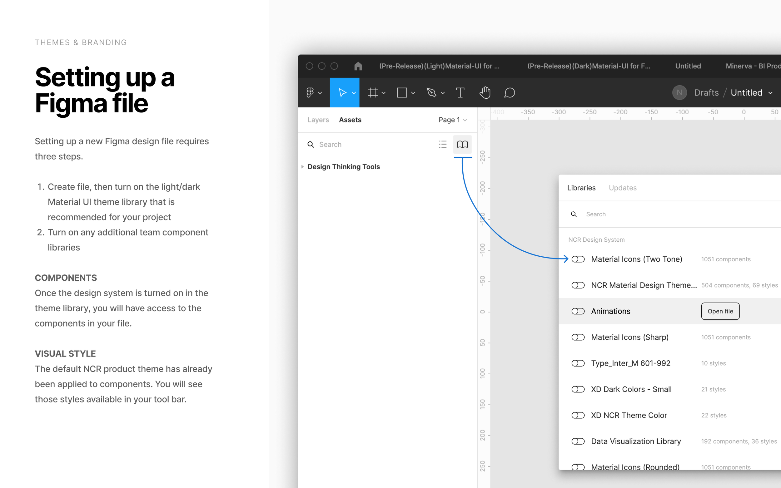Select the Rectangle shape tool
Viewport: 781px width, 488px height.
pyautogui.click(x=402, y=93)
